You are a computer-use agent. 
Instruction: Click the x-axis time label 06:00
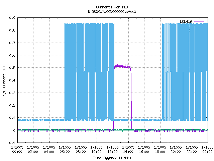pos(65,152)
